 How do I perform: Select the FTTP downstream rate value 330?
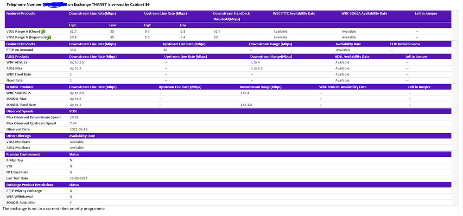[x=73, y=49]
